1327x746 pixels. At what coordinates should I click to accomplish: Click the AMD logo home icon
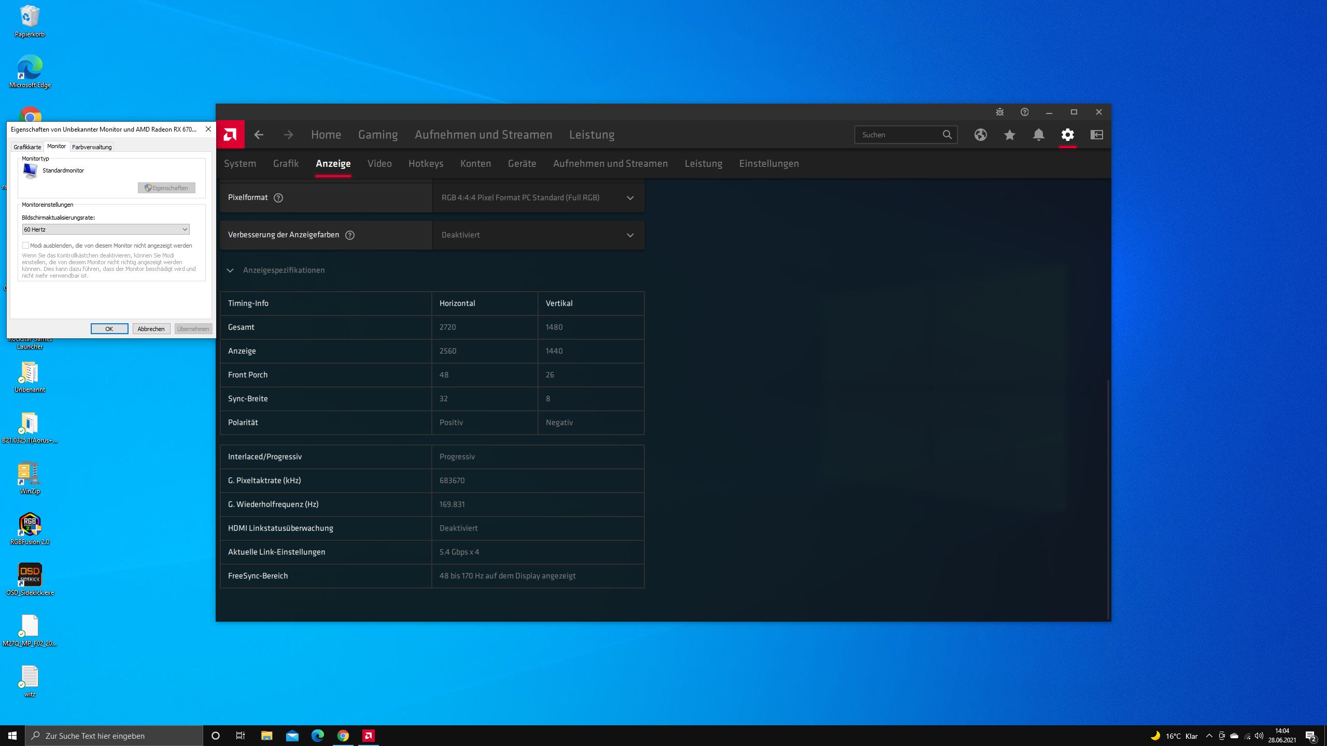tap(230, 135)
